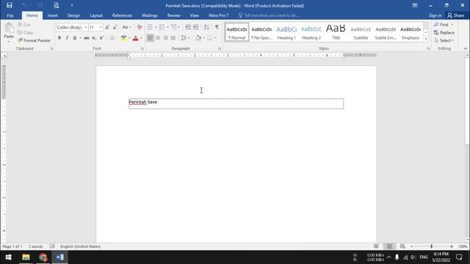Apply the Heading 1 style
The image size is (470, 264).
286,32
